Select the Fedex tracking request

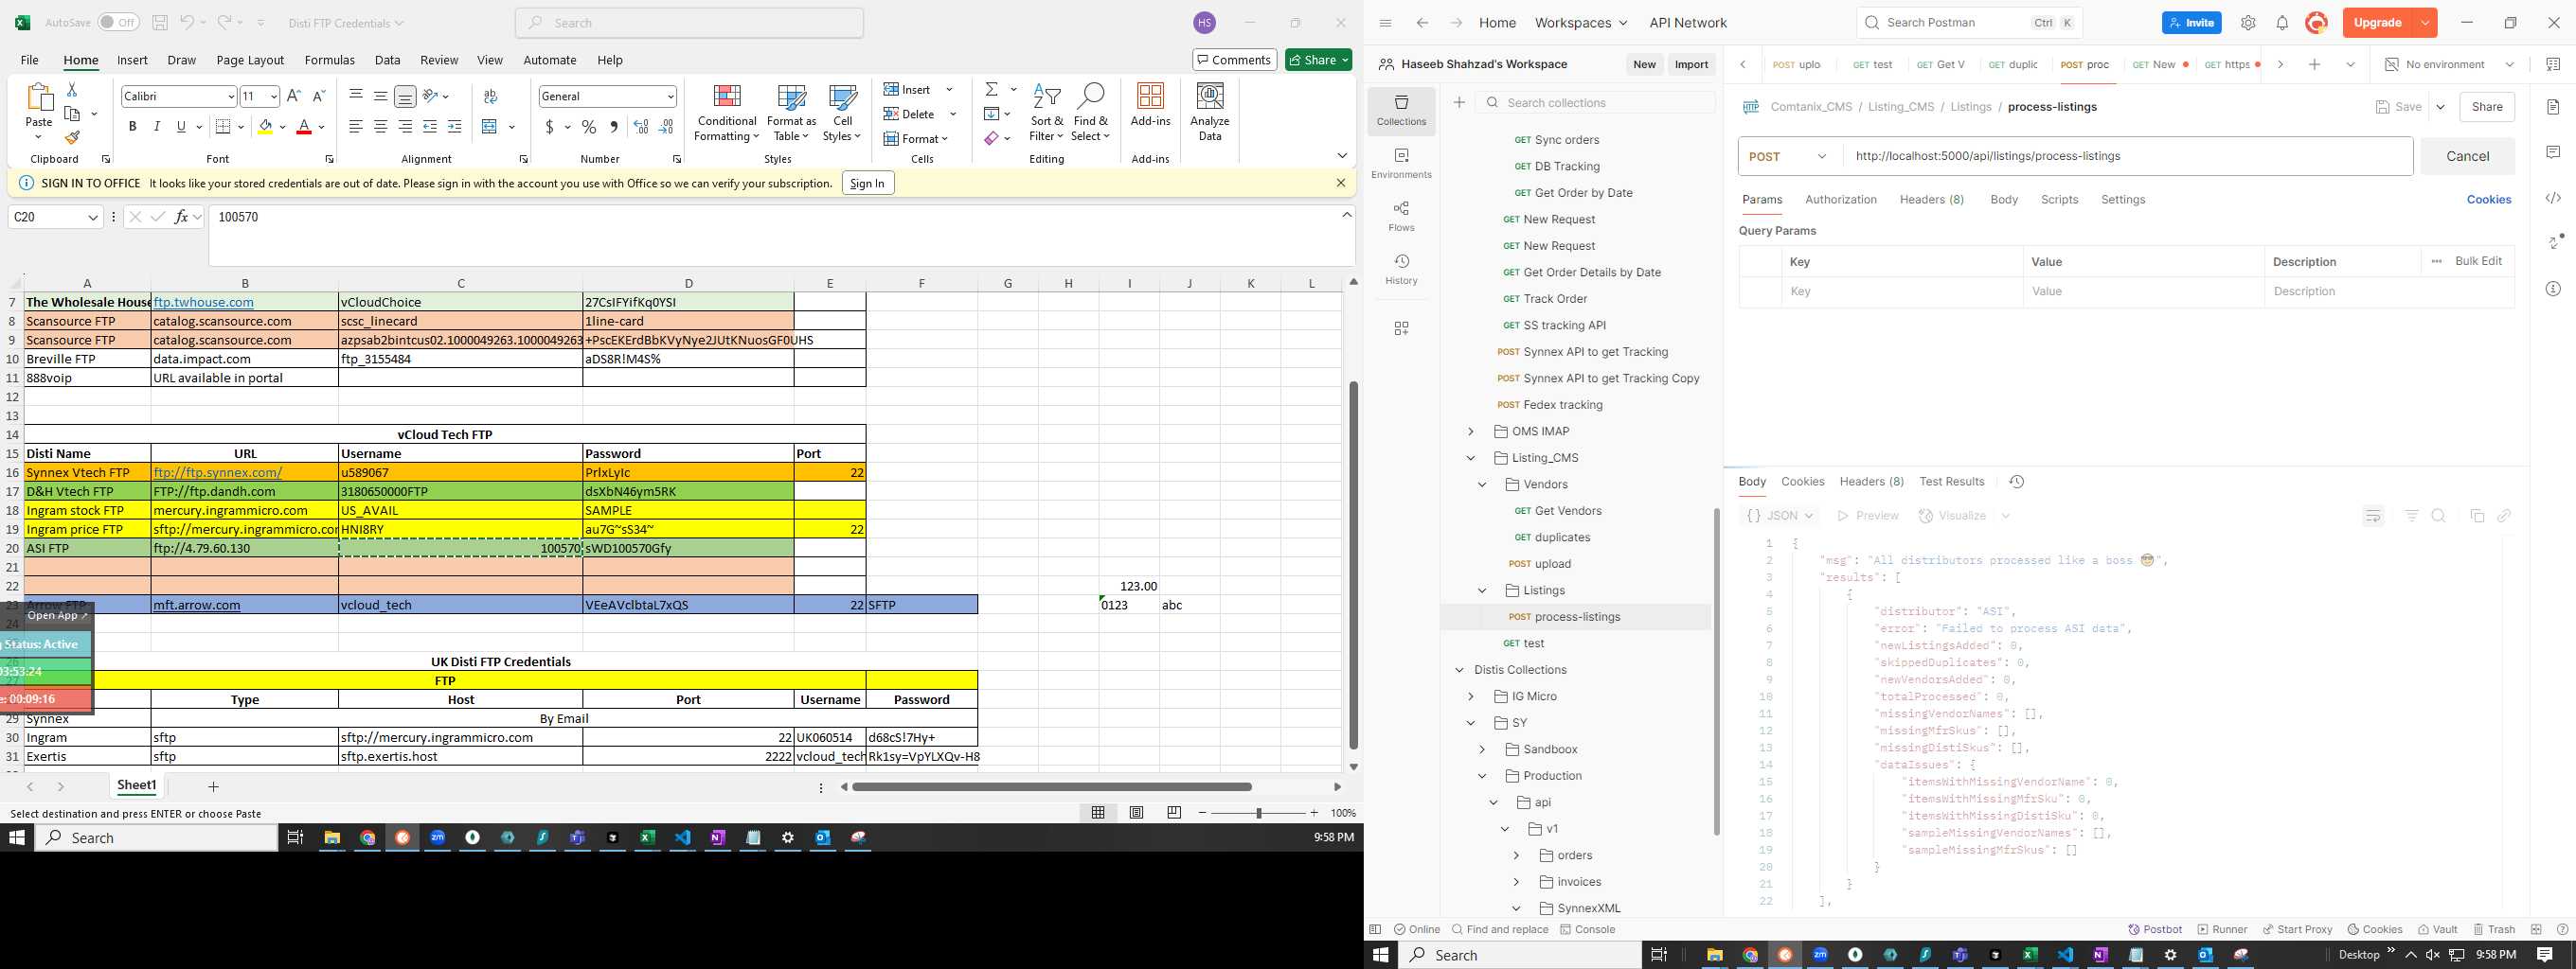1562,405
